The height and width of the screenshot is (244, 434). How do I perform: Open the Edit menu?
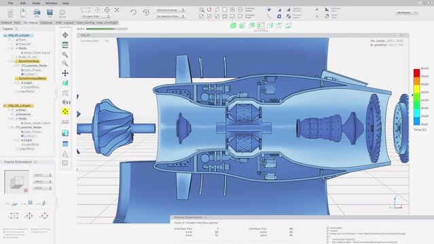coord(23,3)
